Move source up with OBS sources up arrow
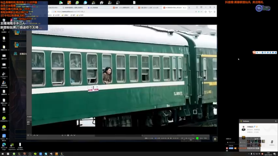Image resolution: width=278 pixels, height=156 pixels. tap(72, 135)
